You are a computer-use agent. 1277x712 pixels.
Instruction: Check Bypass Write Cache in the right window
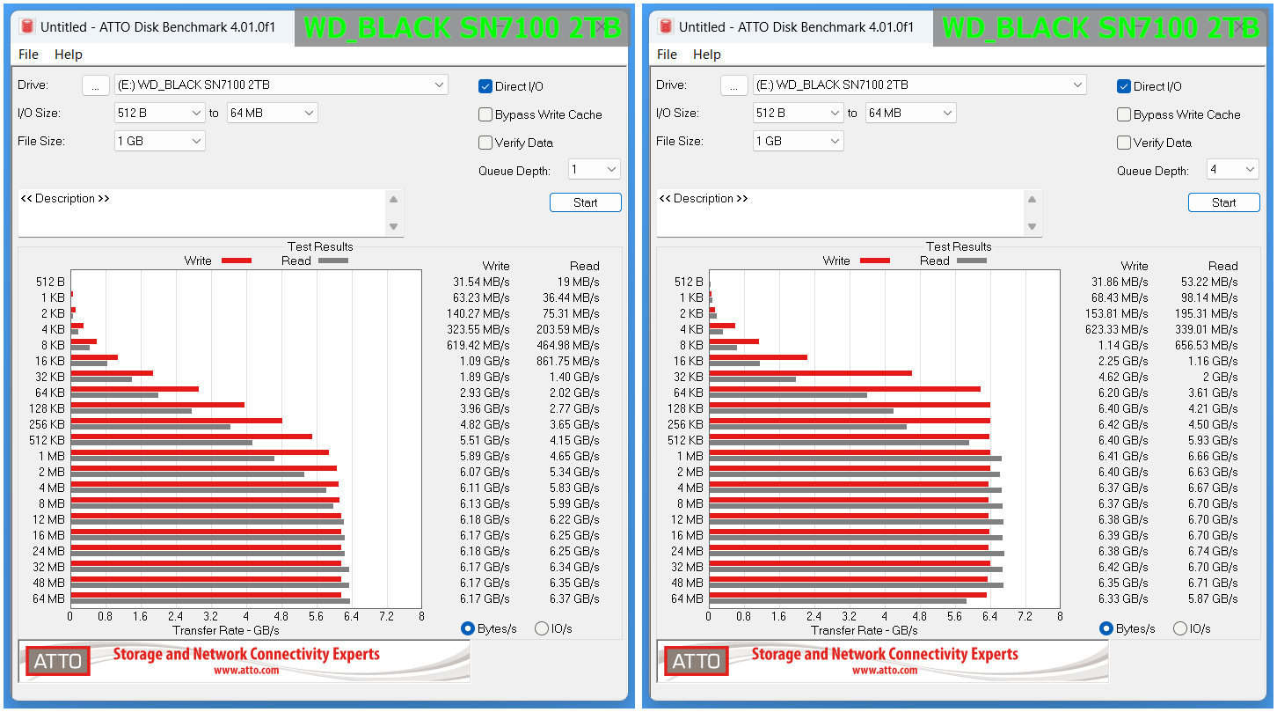pos(1123,114)
